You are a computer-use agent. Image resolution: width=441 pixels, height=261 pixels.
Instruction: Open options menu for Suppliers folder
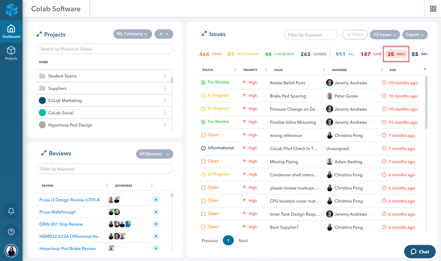[x=165, y=89]
